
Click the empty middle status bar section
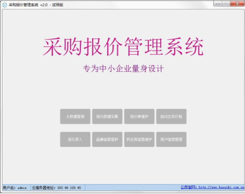pos(132,187)
